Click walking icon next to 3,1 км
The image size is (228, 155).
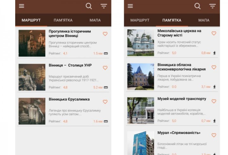click(x=214, y=87)
